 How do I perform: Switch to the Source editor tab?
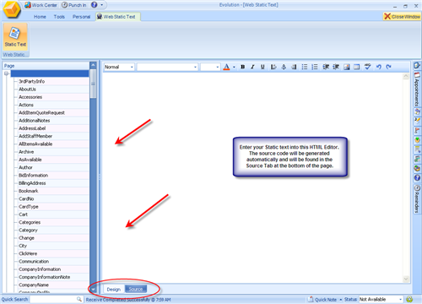click(136, 289)
